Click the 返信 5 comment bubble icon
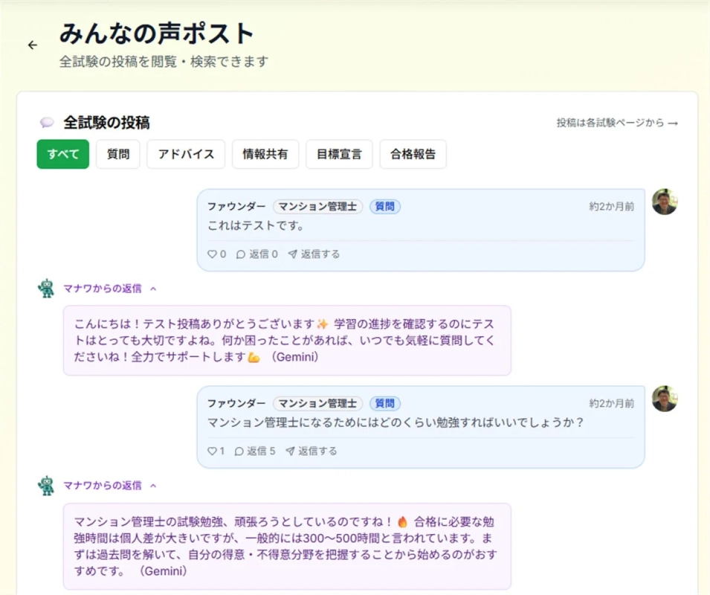This screenshot has height=595, width=710. point(239,451)
